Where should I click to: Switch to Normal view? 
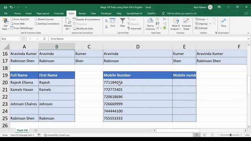[x=196, y=135]
